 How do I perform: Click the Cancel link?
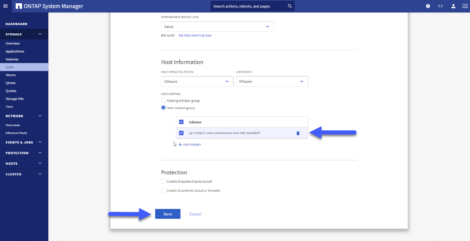coord(195,214)
